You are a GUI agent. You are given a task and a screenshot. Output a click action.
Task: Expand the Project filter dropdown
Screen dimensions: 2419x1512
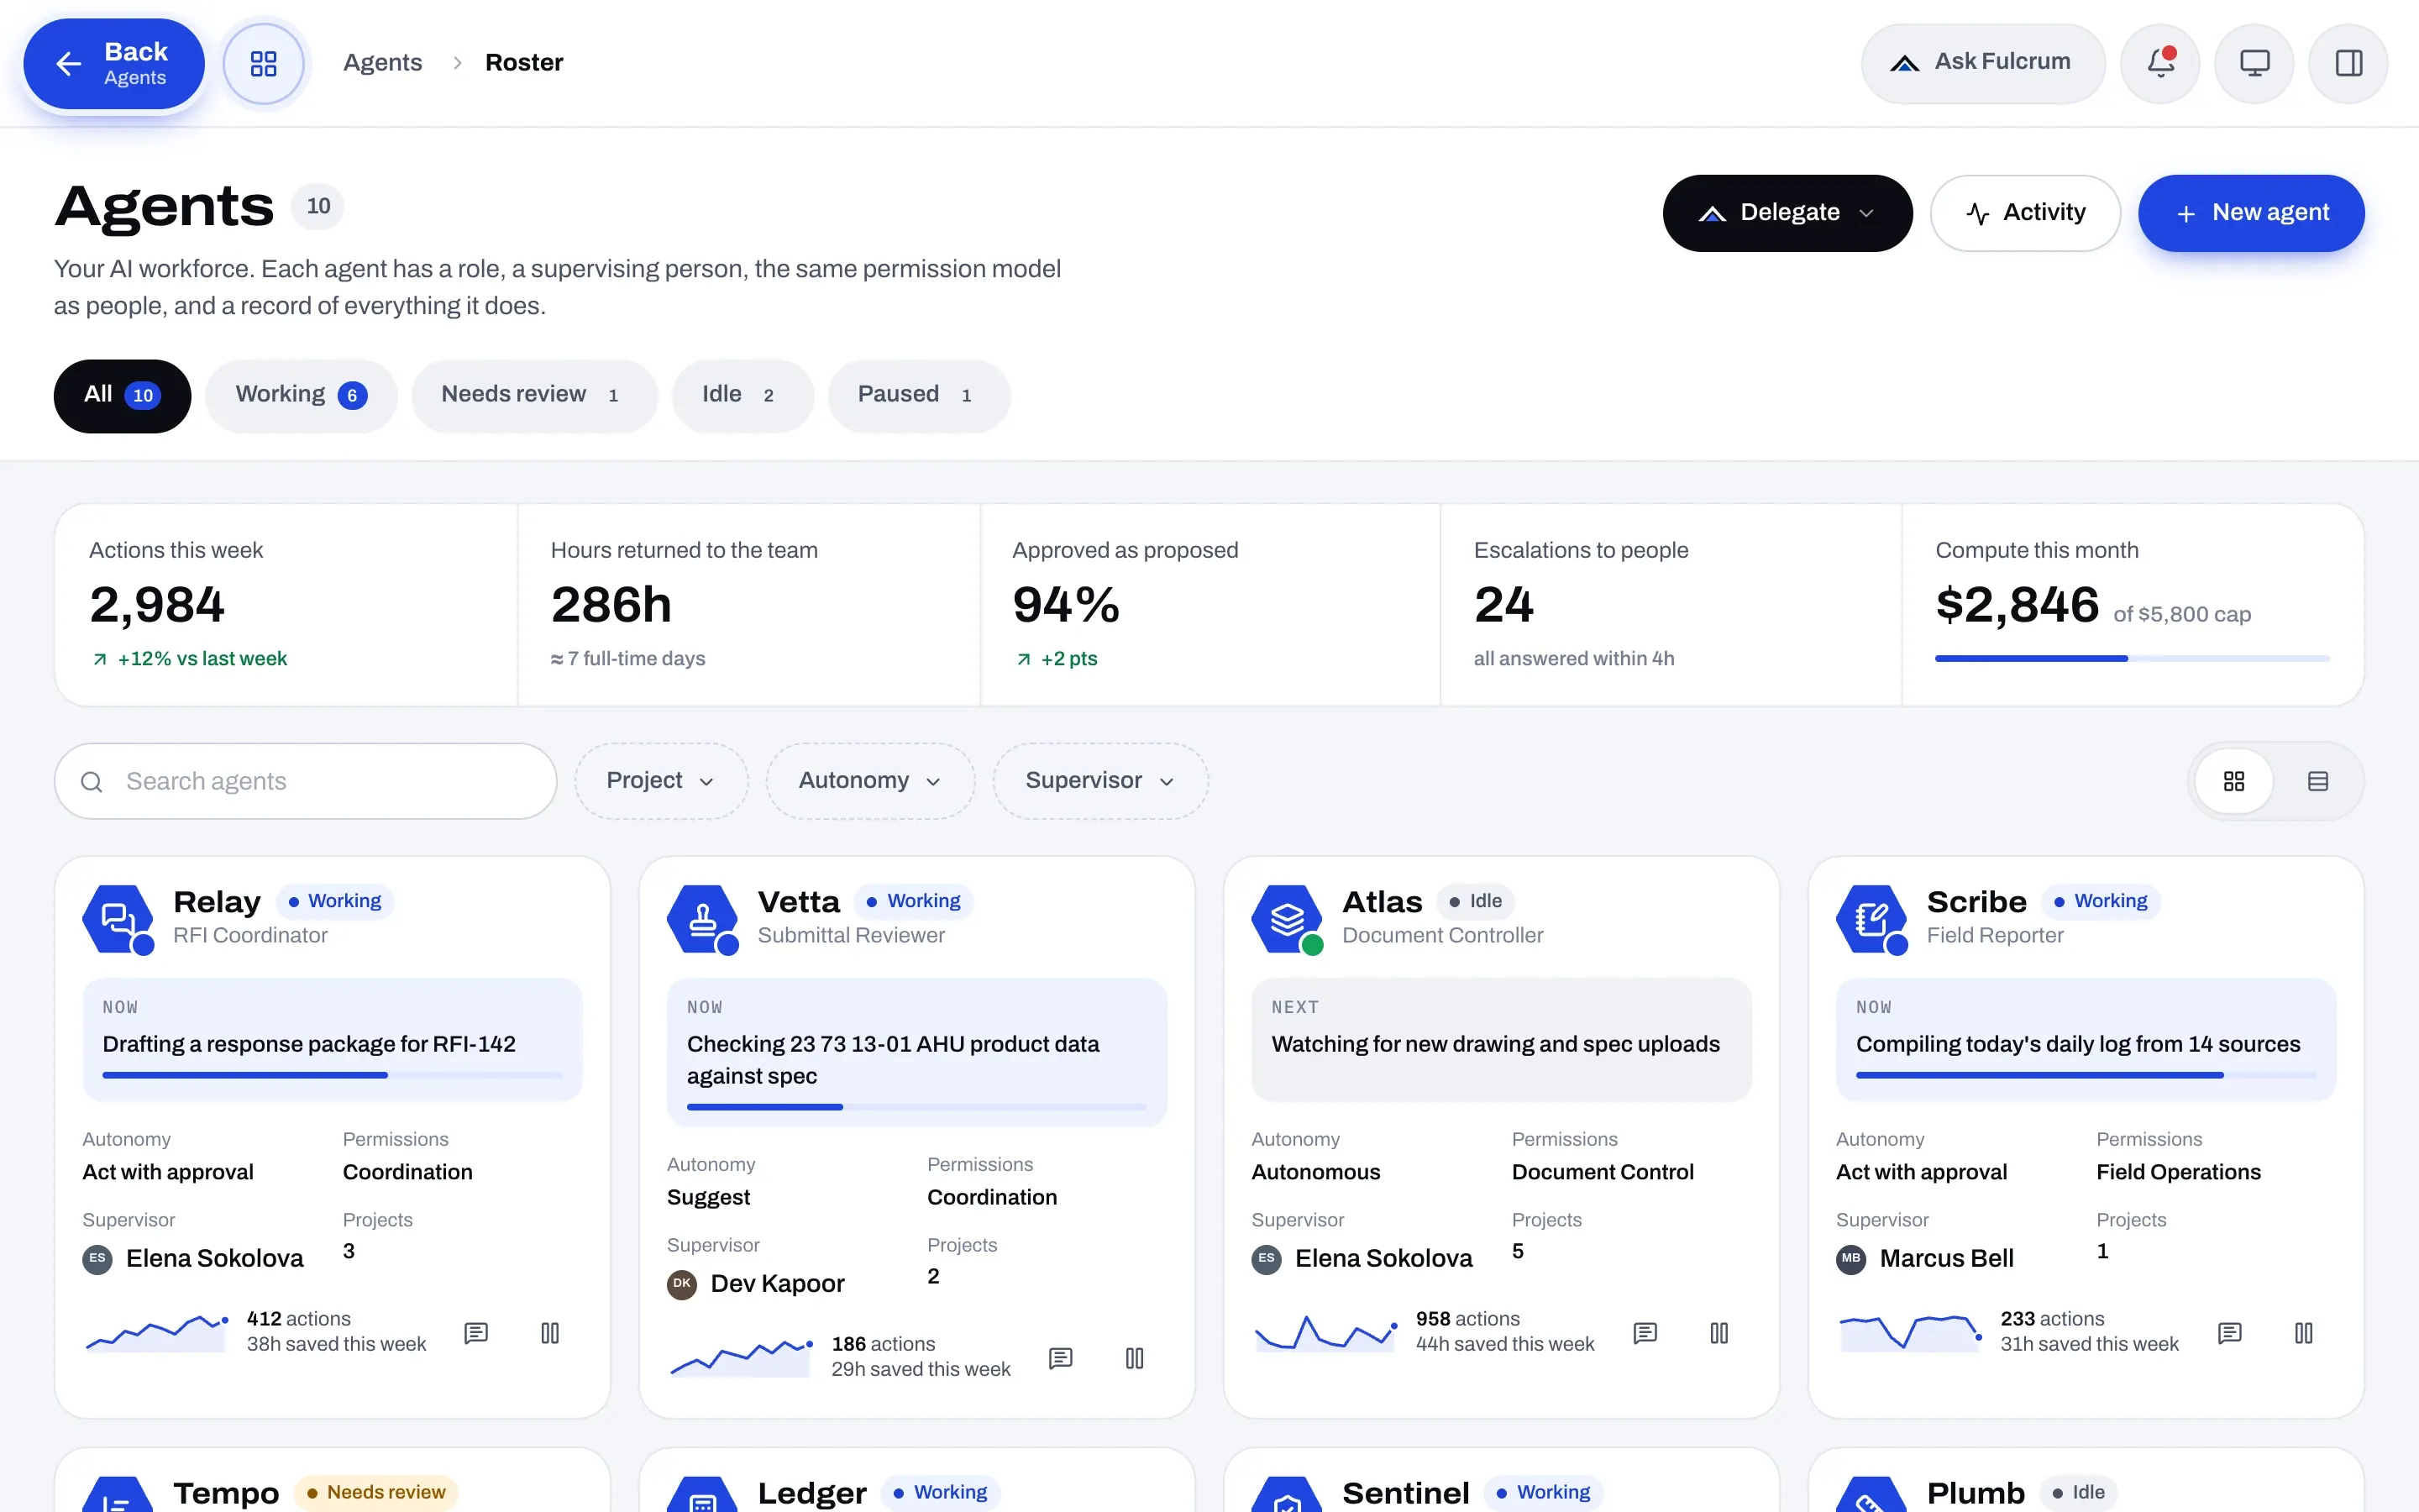(661, 781)
